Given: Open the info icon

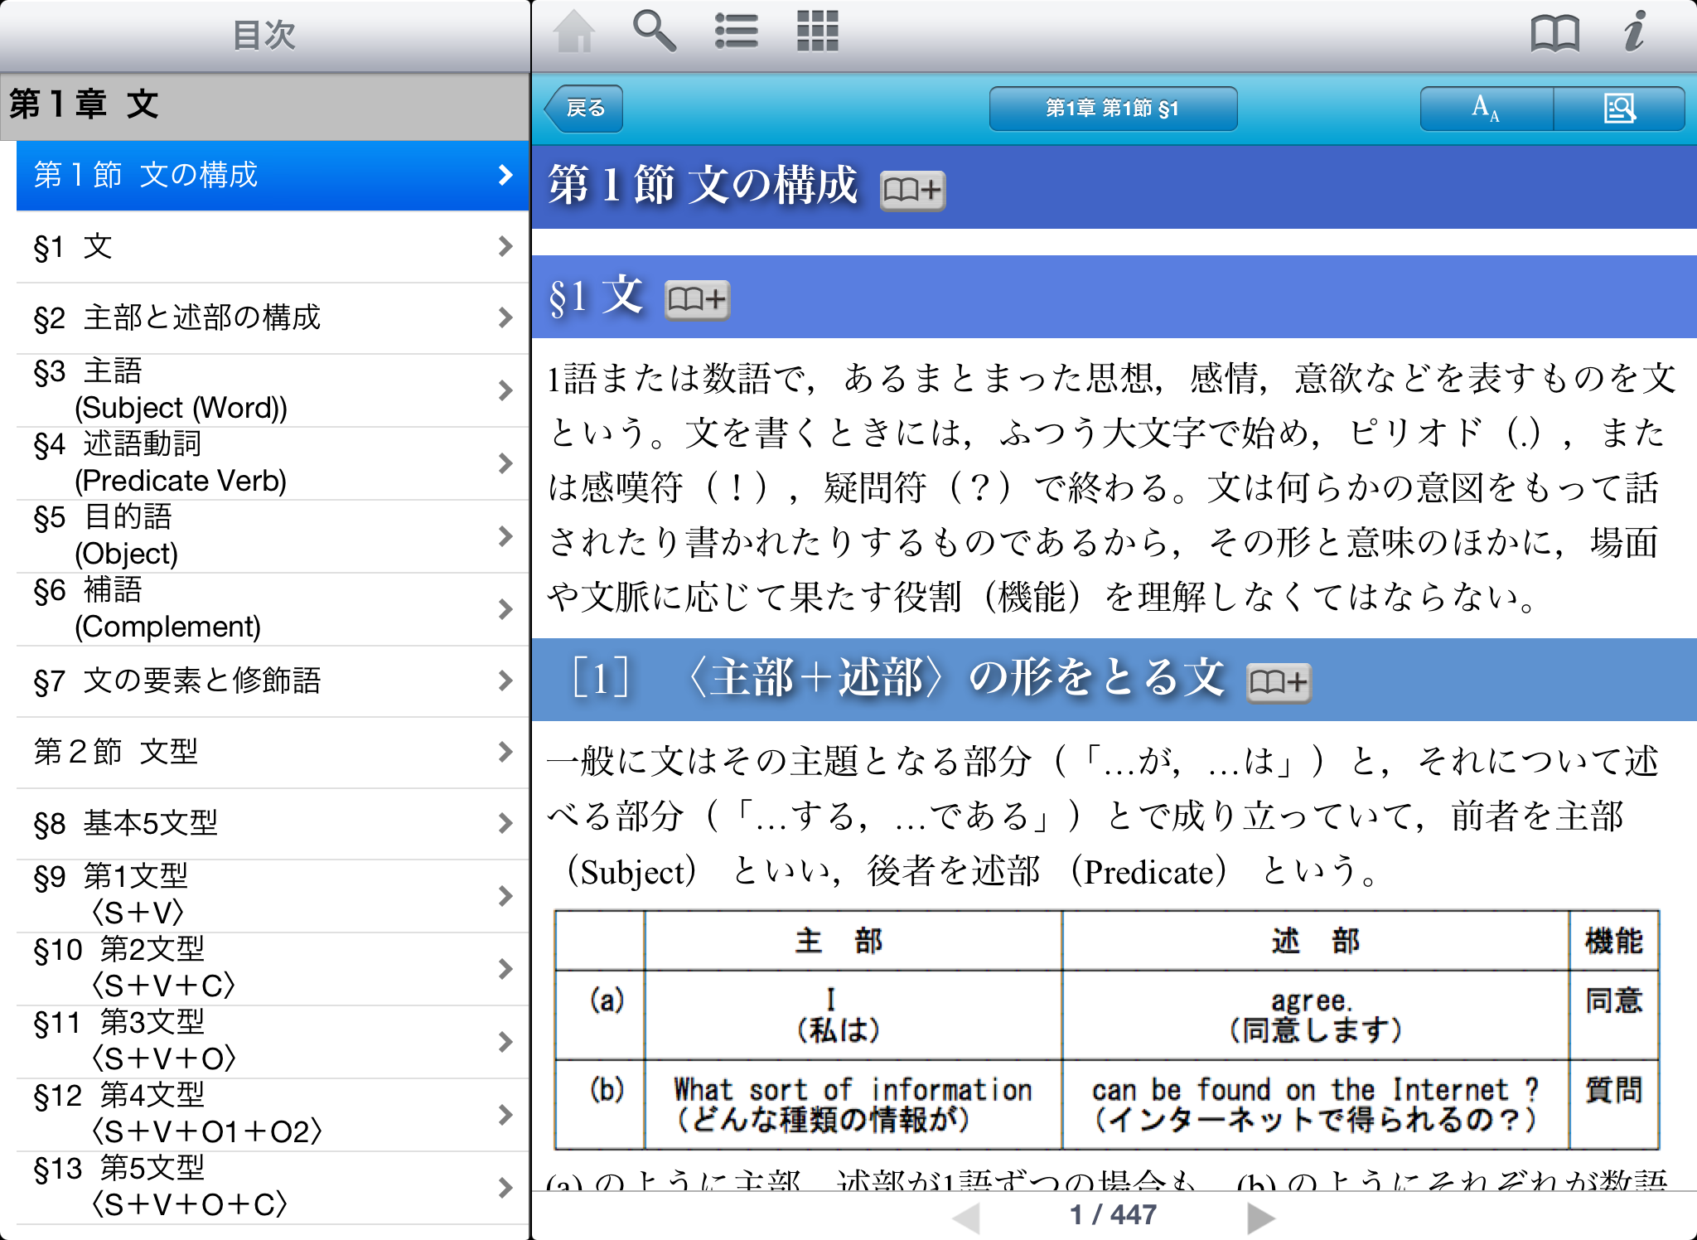Looking at the screenshot, I should tap(1634, 32).
